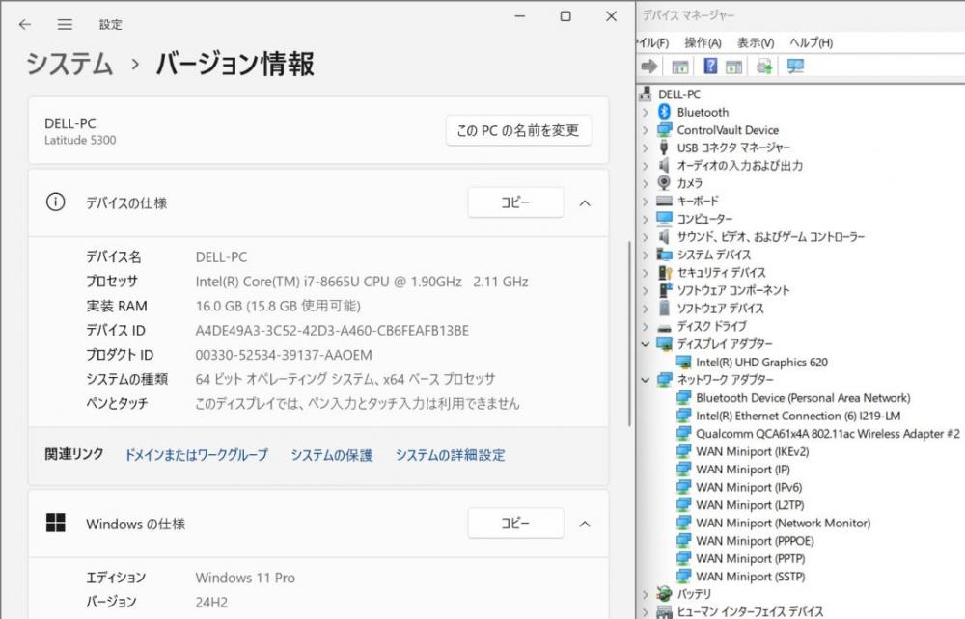Click the forward arrow in Device Manager toolbar
This screenshot has height=619, width=965.
pos(649,66)
